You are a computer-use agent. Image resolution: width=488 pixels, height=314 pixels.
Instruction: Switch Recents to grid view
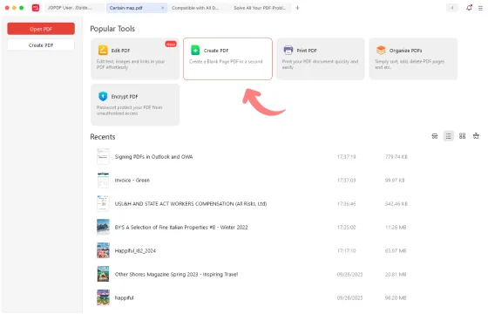click(462, 136)
